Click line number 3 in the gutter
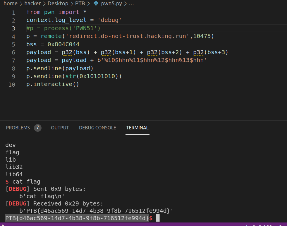Viewport: 287px width, 226px height. (x=13, y=28)
